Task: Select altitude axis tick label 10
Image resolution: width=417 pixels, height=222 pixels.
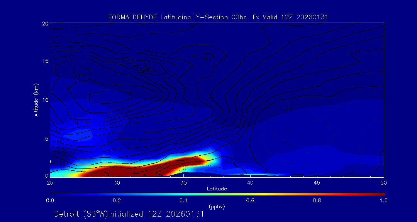Action: (45, 100)
